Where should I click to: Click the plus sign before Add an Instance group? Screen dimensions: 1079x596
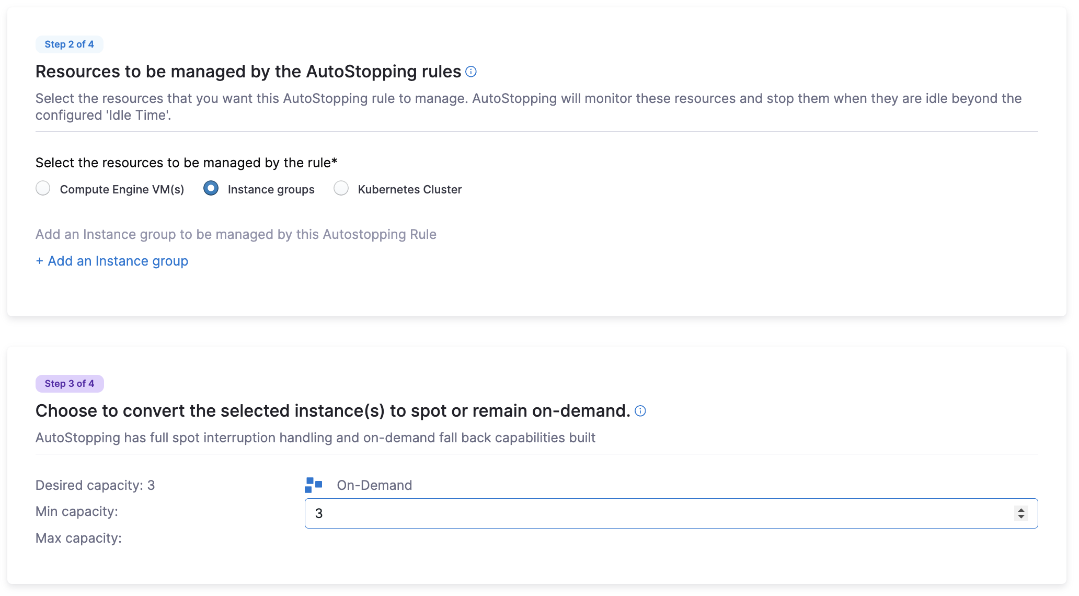39,261
